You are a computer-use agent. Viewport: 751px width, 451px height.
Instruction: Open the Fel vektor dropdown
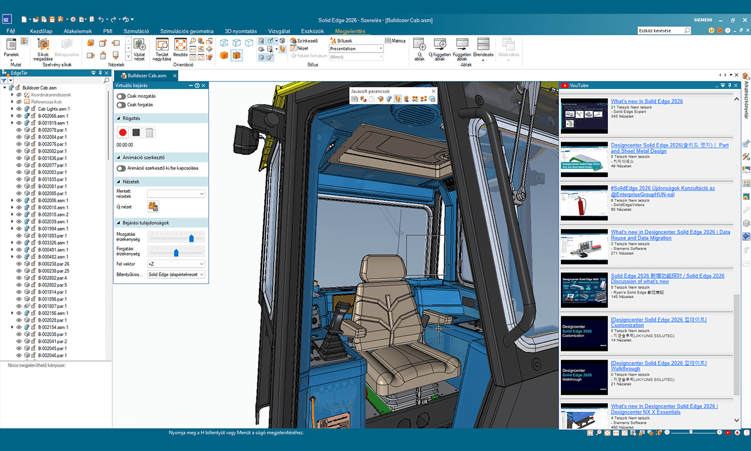[176, 264]
